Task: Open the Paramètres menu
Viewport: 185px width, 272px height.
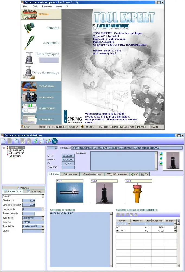Action: 47,7
